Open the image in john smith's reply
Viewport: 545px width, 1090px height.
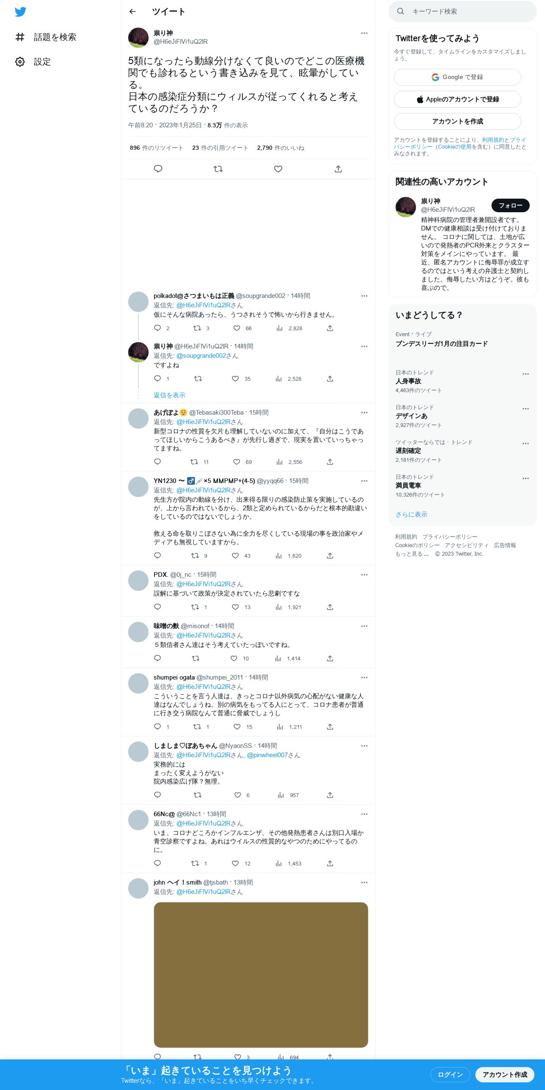(261, 975)
